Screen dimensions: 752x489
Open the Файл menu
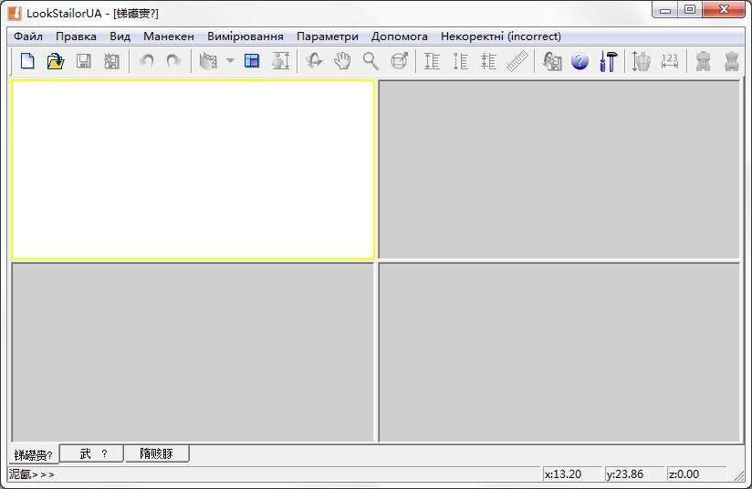tap(28, 36)
